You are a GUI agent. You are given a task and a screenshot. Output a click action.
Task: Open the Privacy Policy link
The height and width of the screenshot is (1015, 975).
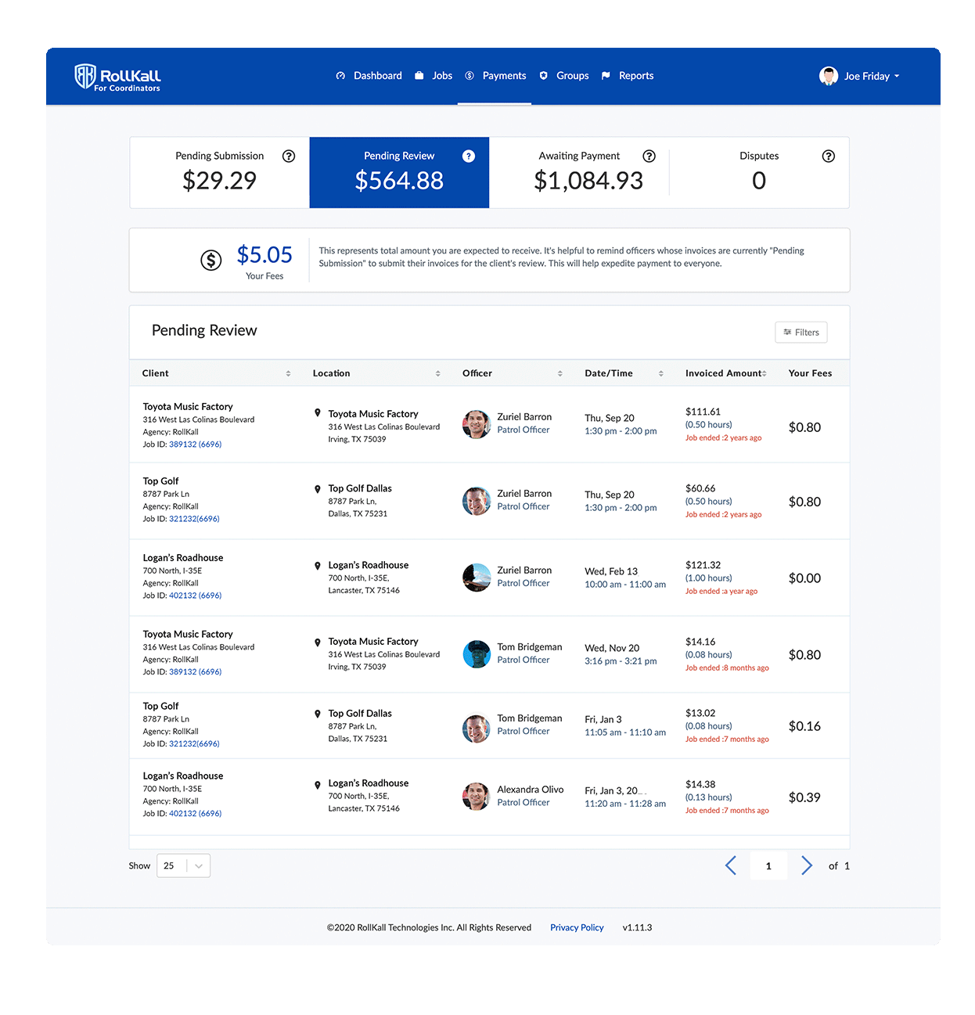point(577,927)
